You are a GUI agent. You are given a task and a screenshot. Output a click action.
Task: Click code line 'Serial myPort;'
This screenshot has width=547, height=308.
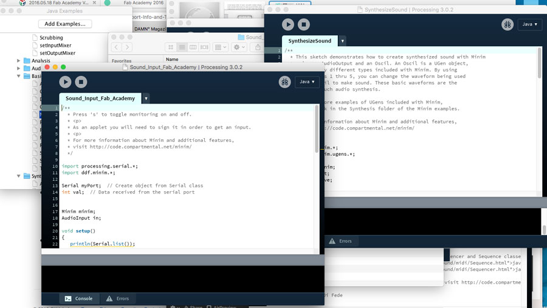coord(81,186)
